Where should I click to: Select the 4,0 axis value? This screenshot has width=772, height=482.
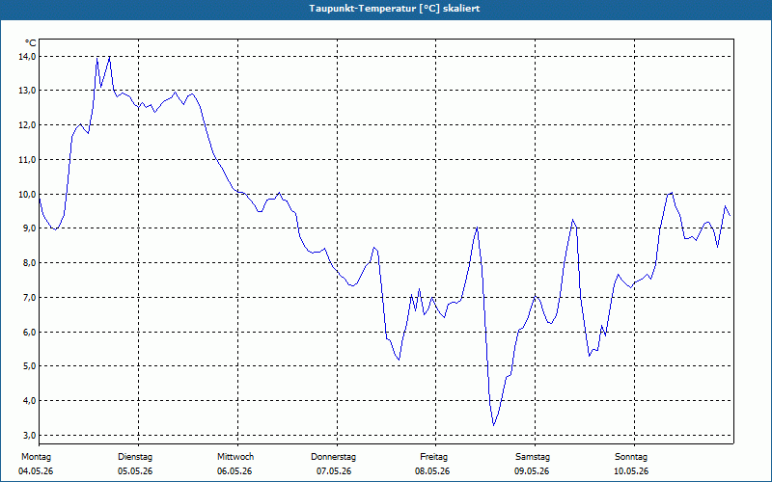[29, 400]
